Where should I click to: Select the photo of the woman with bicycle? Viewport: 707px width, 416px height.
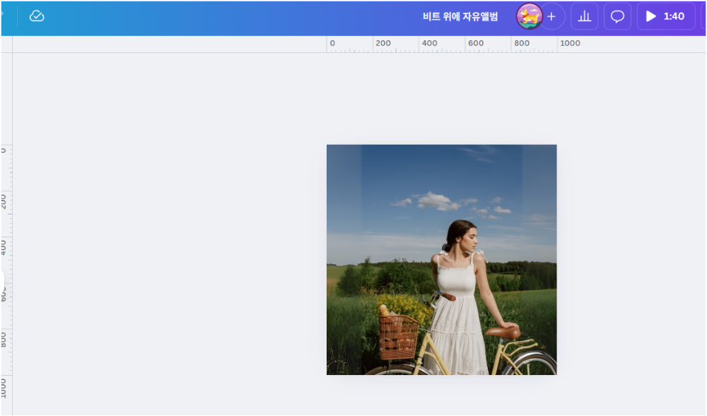pos(441,259)
